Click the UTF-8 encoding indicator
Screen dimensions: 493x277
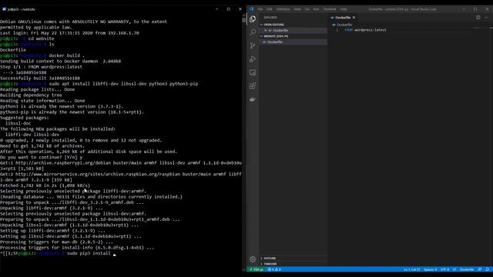coord(444,269)
